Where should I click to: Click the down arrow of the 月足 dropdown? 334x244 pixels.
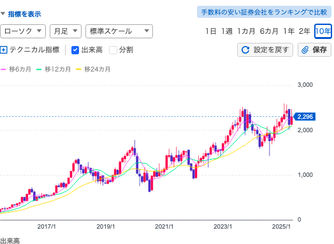click(75, 31)
